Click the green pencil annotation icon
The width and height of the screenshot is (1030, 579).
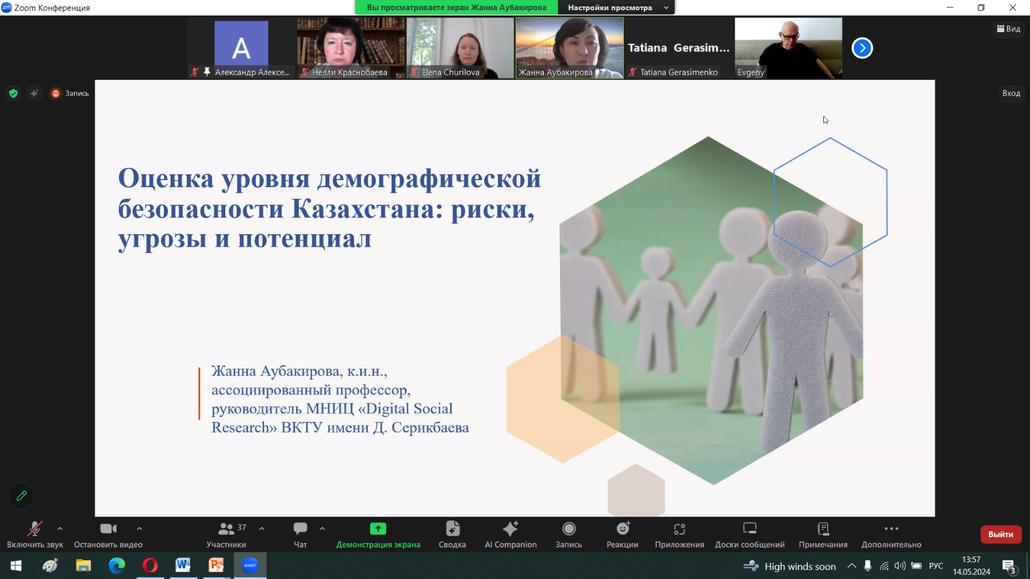tap(21, 496)
